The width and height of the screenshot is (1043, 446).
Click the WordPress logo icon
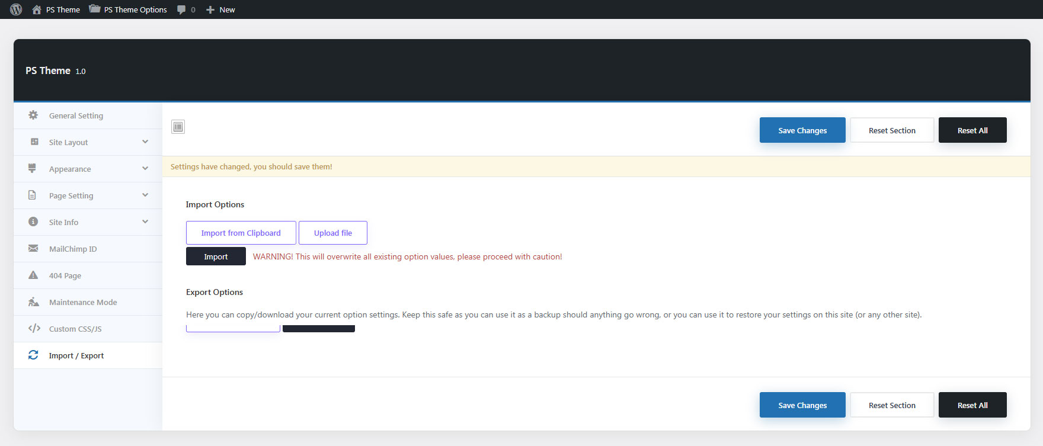tap(16, 9)
